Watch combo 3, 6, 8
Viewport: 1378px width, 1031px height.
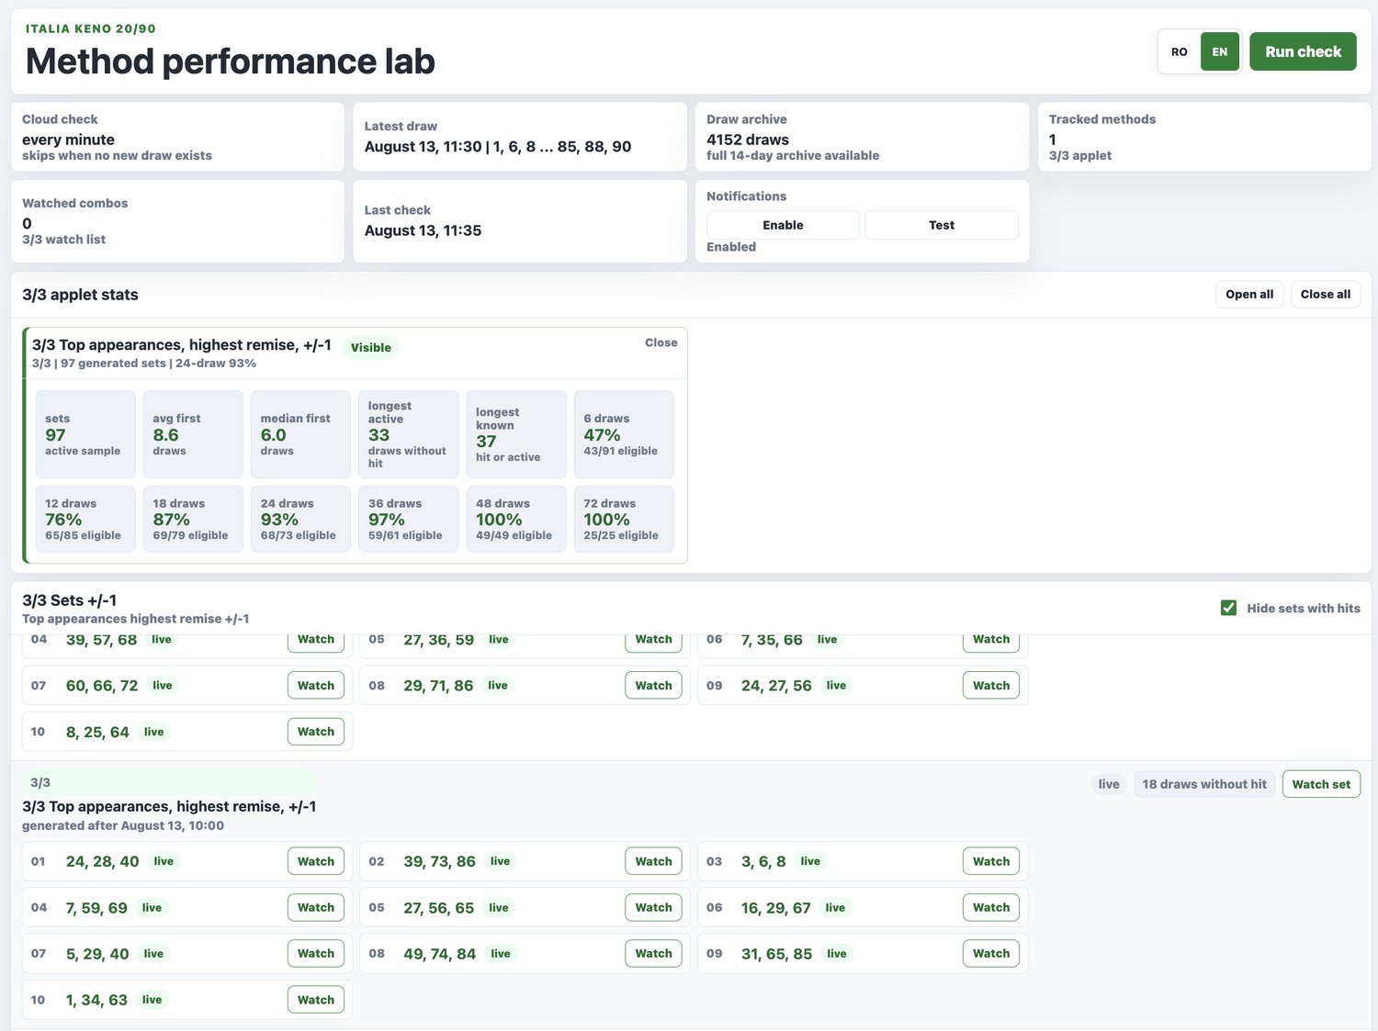click(x=991, y=861)
